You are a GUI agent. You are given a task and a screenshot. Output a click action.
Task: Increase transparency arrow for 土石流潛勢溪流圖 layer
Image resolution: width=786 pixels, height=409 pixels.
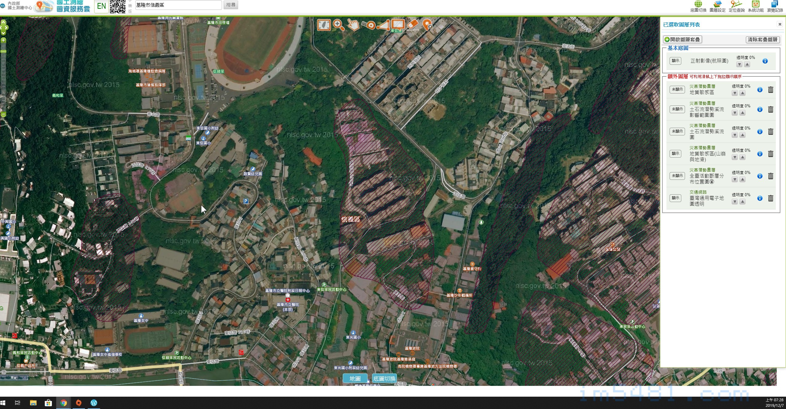[x=742, y=135]
